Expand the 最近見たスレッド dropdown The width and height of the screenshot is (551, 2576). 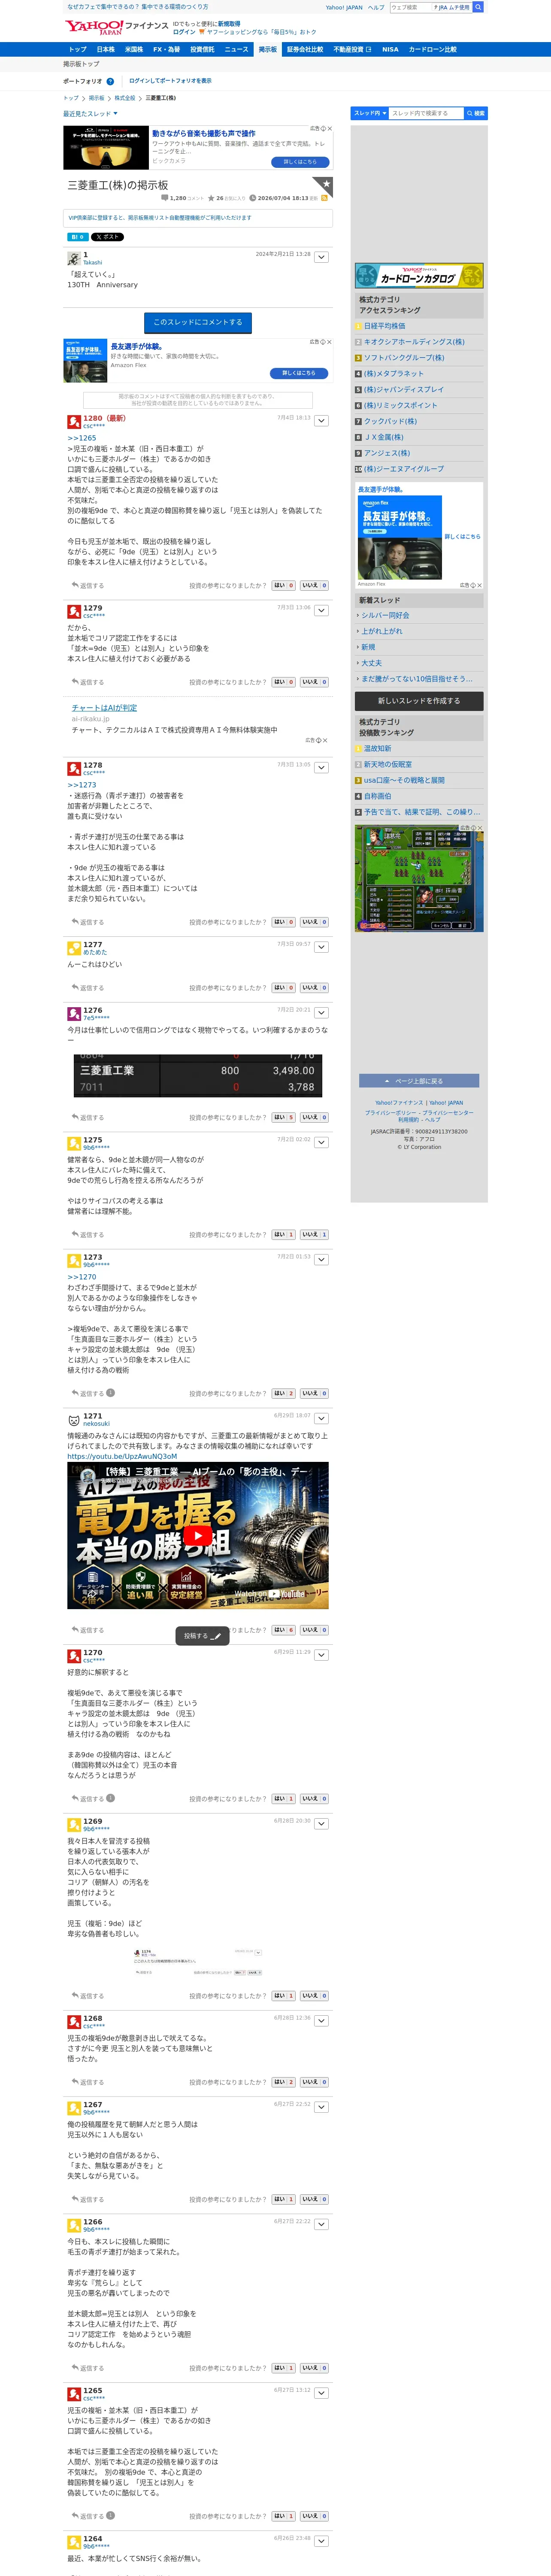90,114
